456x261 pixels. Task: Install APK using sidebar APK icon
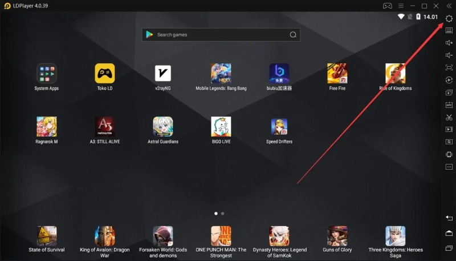(x=449, y=105)
